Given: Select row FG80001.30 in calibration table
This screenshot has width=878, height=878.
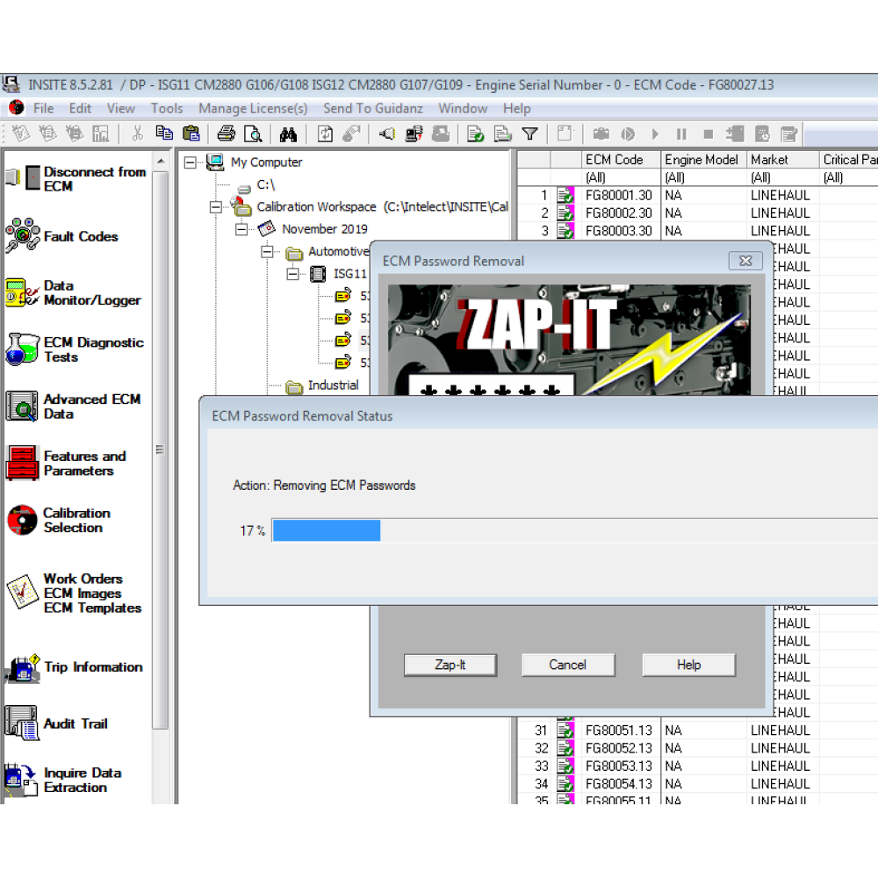Looking at the screenshot, I should pos(697,196).
